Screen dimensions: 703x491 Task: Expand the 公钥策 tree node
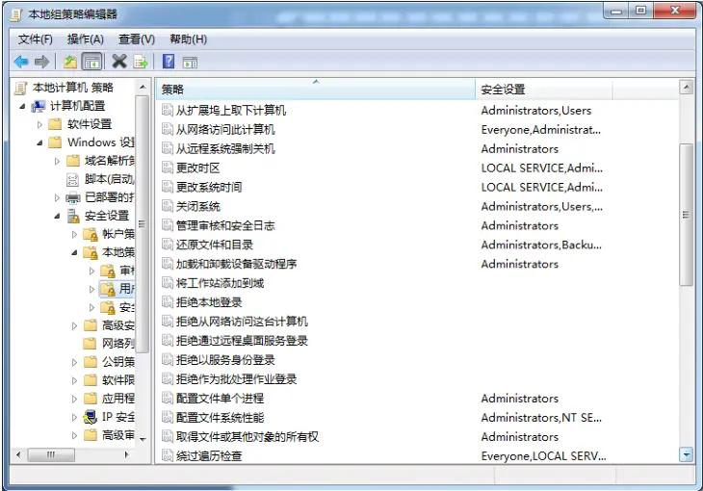point(74,362)
